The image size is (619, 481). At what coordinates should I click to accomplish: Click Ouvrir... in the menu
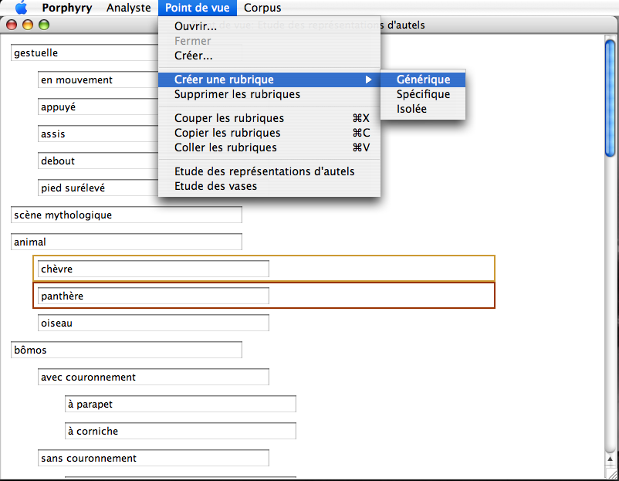195,27
